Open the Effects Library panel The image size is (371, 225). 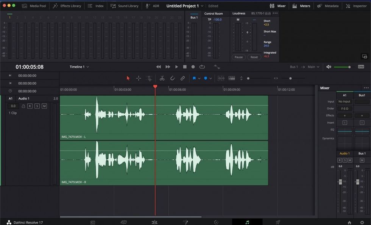(67, 6)
